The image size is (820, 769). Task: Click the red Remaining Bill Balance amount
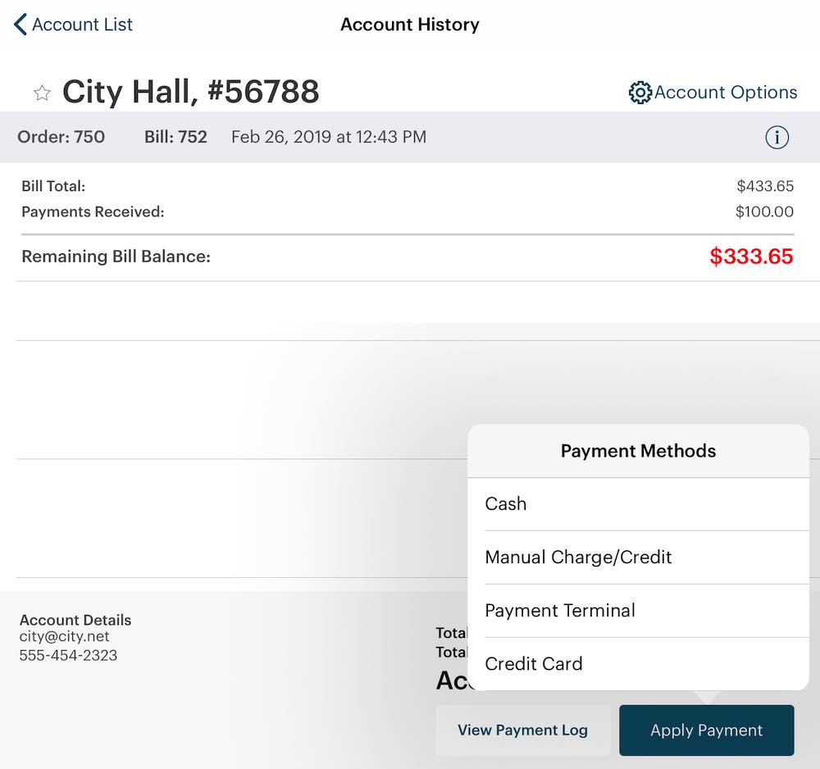pyautogui.click(x=752, y=257)
